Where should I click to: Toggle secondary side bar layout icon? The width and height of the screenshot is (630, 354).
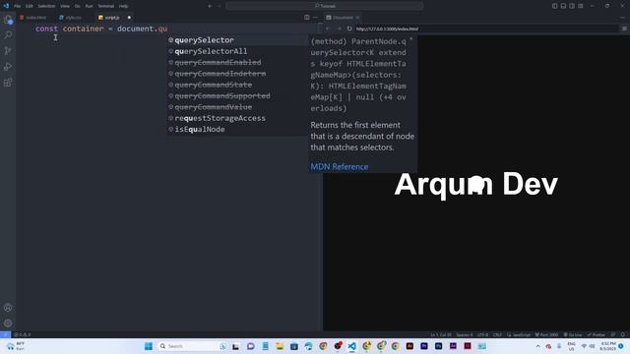(572, 6)
